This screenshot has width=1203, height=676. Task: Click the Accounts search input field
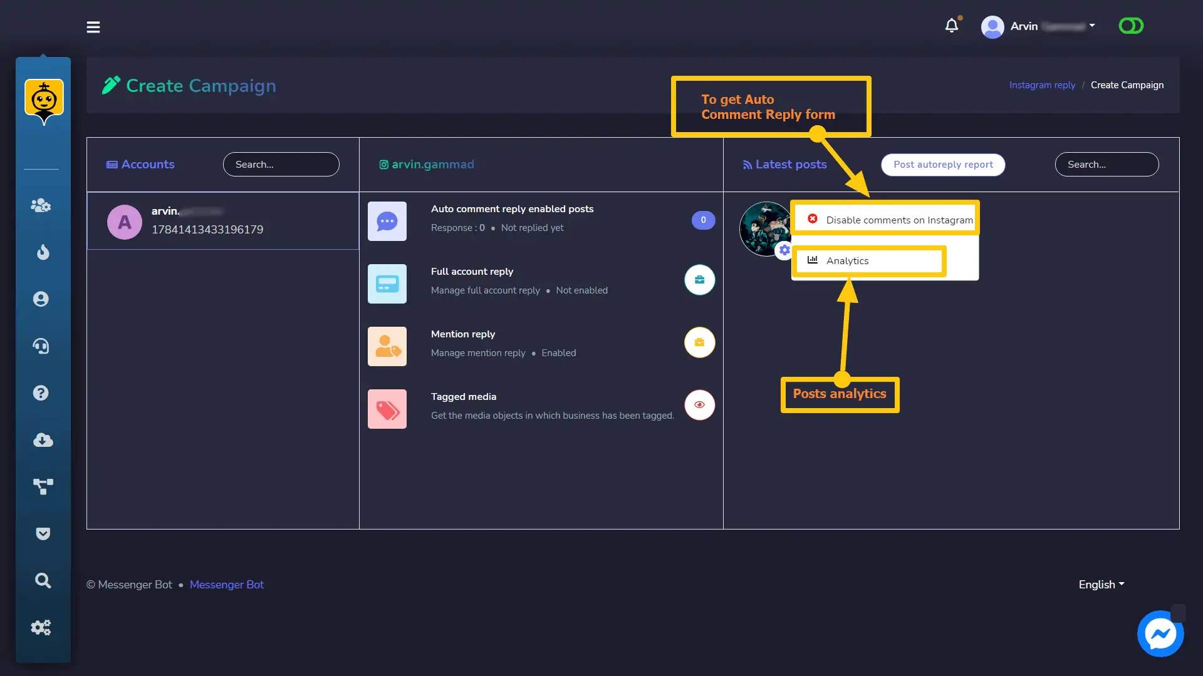[281, 164]
